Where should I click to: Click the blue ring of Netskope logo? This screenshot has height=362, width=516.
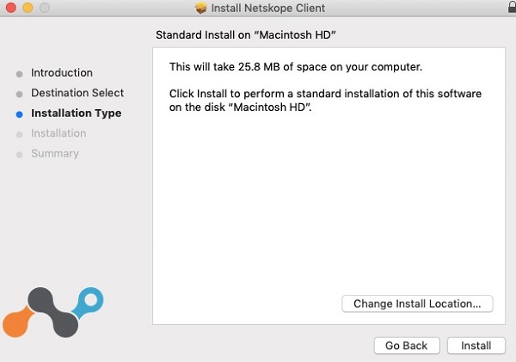coord(90,301)
